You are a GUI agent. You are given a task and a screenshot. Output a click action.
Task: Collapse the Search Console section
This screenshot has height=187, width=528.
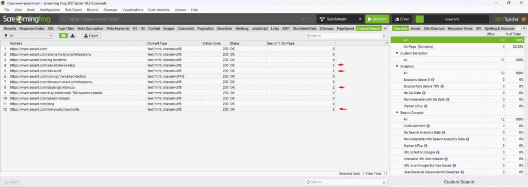(397, 113)
